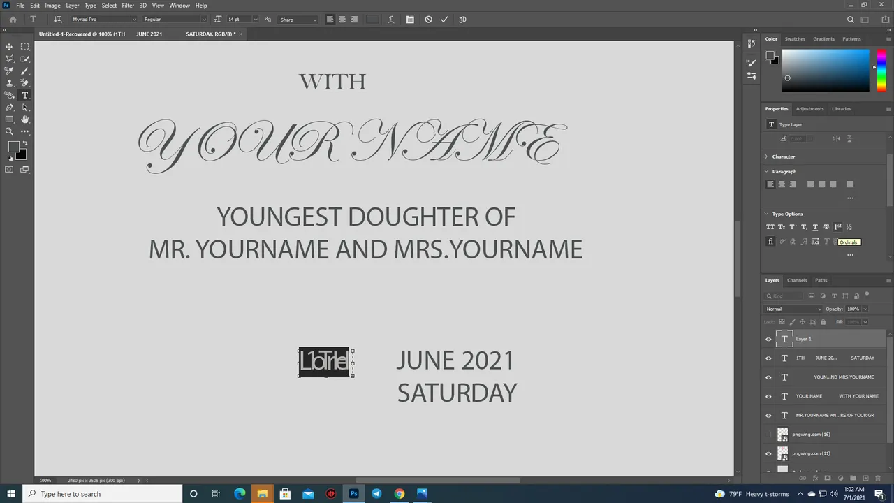
Task: Switch to the Paths tab
Action: click(x=821, y=280)
